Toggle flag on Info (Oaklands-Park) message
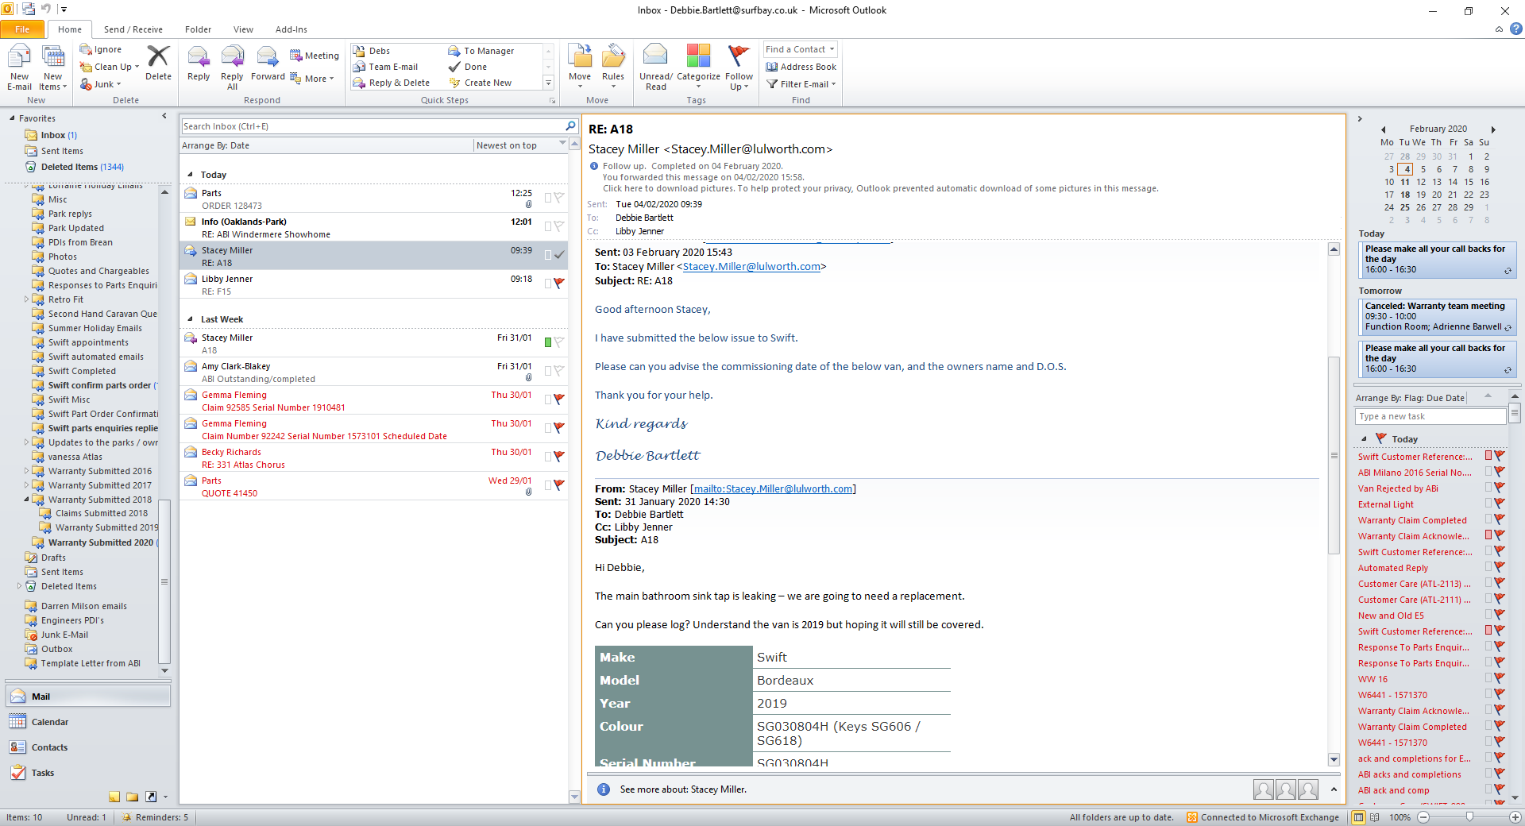This screenshot has height=826, width=1525. click(559, 226)
